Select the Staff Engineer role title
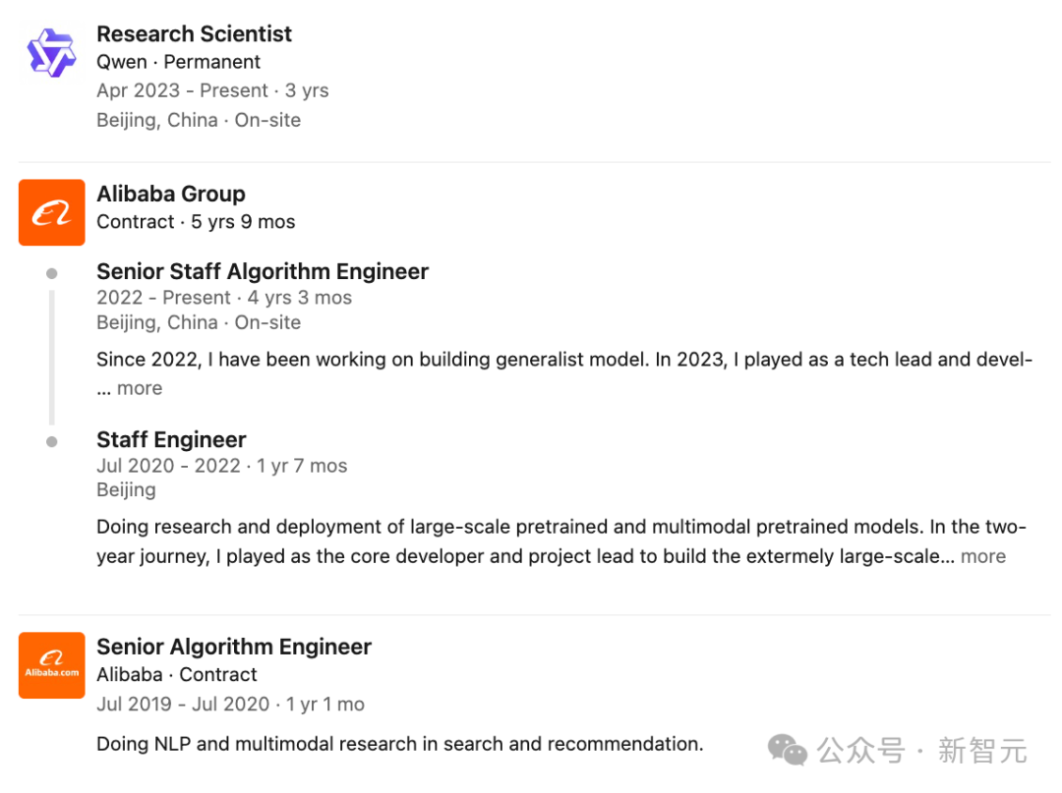This screenshot has width=1062, height=793. (x=171, y=439)
